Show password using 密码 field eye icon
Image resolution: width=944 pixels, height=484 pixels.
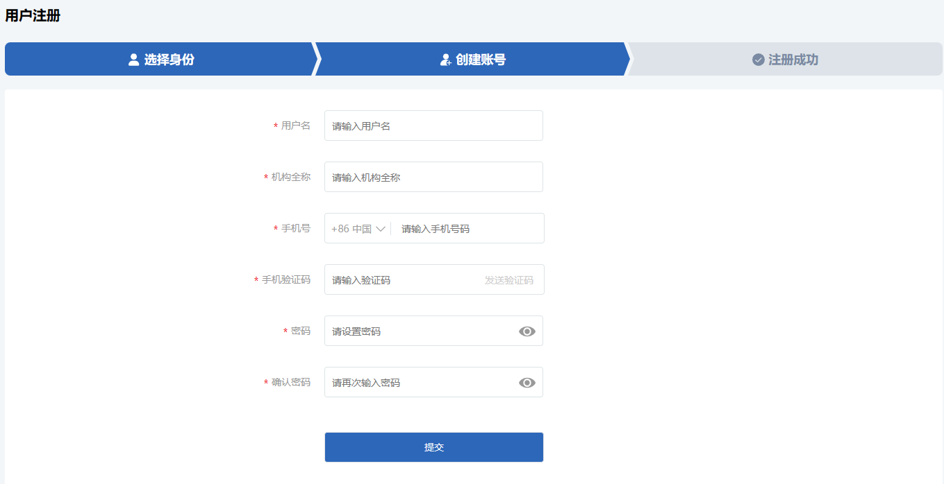[527, 331]
